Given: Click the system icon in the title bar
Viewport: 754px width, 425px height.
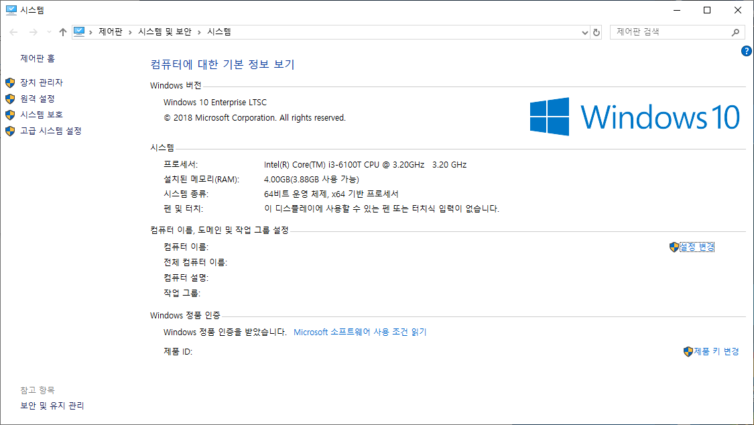Looking at the screenshot, I should click(11, 10).
